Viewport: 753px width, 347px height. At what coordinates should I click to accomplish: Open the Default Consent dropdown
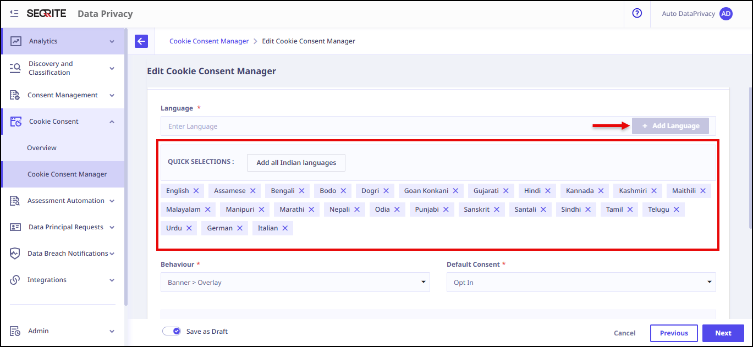[x=581, y=283]
